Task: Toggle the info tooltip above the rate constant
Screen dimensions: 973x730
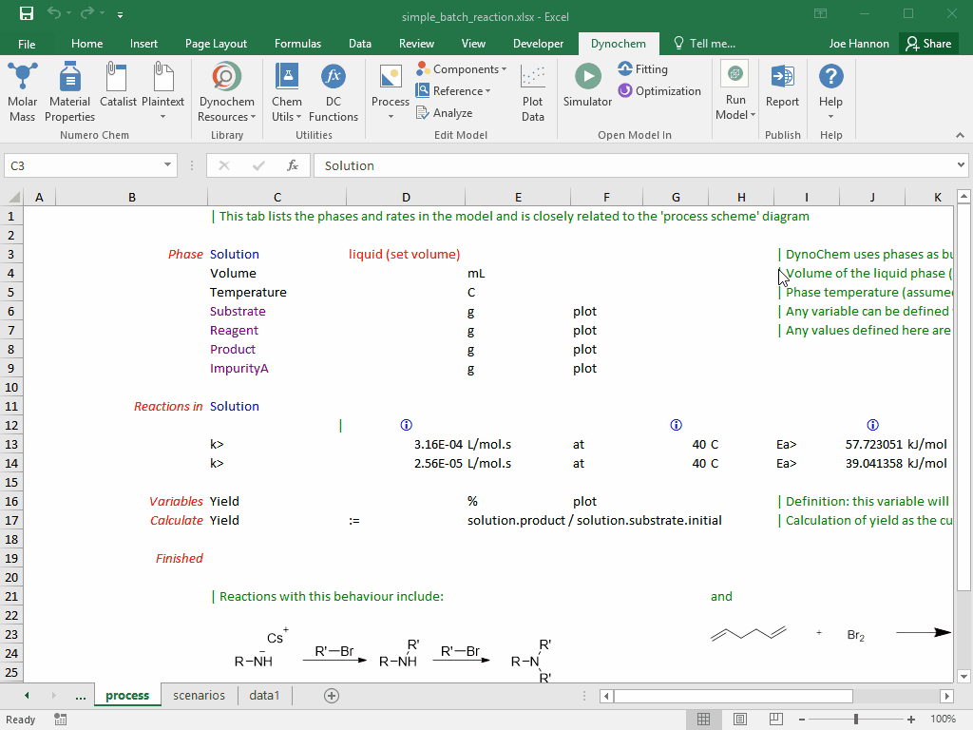Action: pyautogui.click(x=406, y=425)
